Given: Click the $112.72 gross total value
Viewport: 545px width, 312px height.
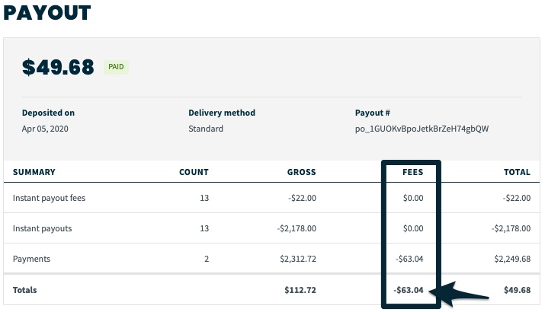Looking at the screenshot, I should 300,290.
